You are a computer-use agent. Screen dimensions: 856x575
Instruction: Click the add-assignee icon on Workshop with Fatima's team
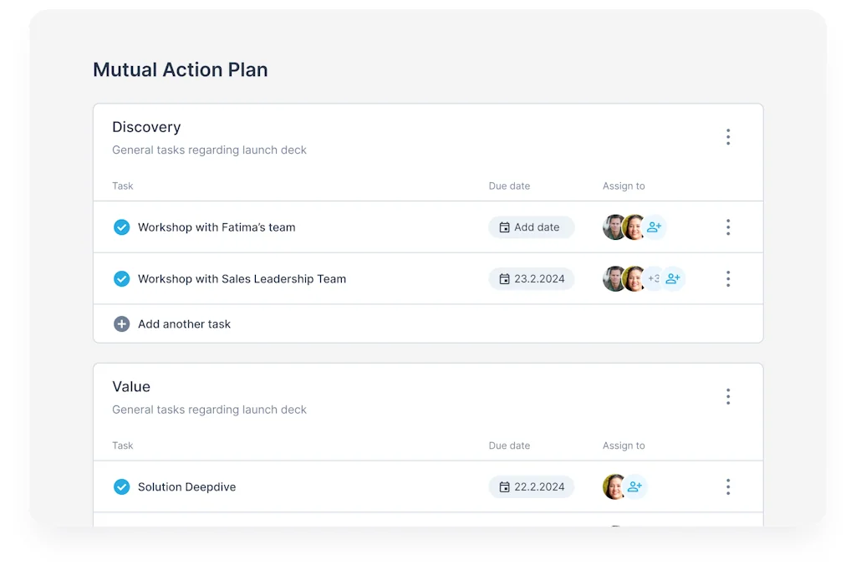tap(655, 226)
